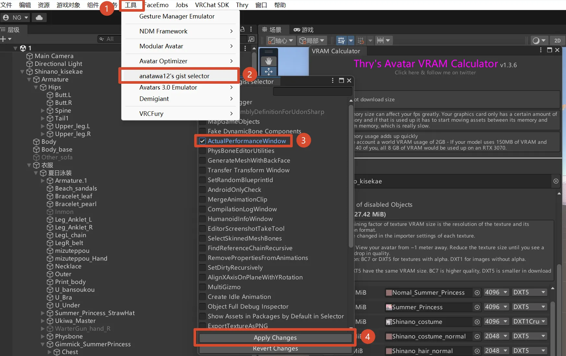Click the snap increment icon
Viewport: 566px width, 356px height.
point(360,41)
